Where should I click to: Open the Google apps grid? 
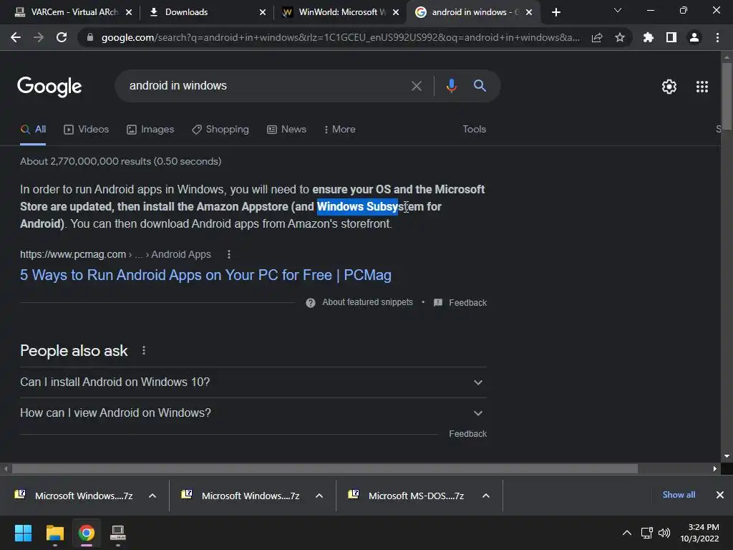[x=702, y=87]
